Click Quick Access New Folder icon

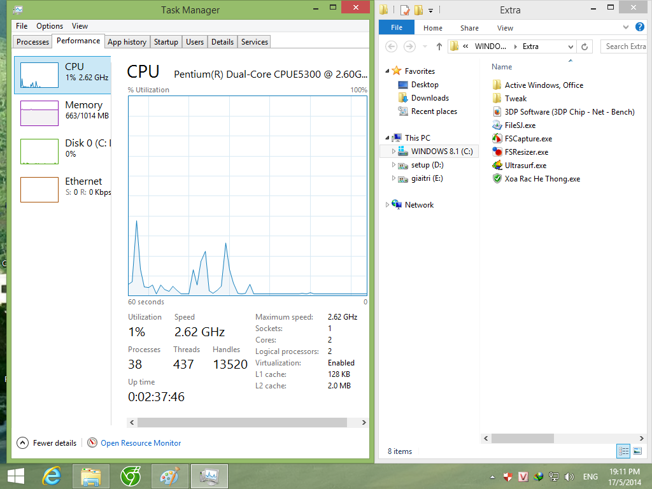pyautogui.click(x=419, y=10)
